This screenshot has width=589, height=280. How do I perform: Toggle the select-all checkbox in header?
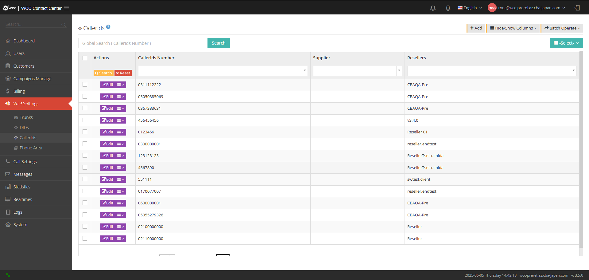[85, 58]
